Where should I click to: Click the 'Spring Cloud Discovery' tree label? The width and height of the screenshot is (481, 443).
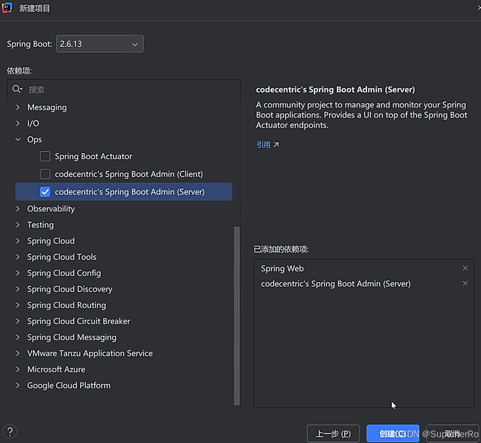coord(69,289)
